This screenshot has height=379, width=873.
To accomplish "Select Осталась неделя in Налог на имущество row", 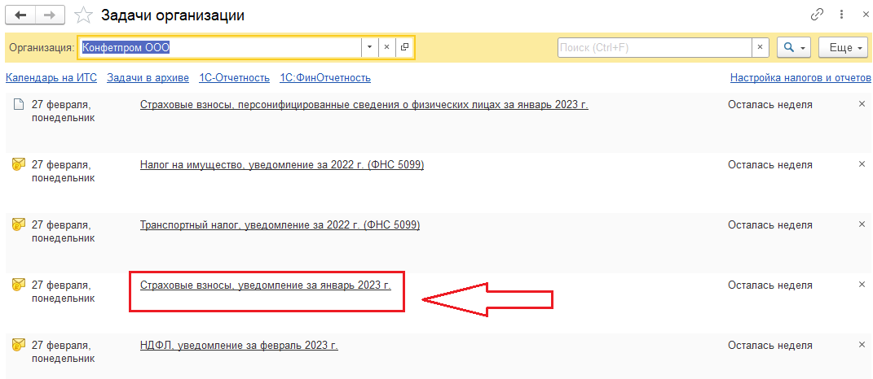I will point(770,164).
